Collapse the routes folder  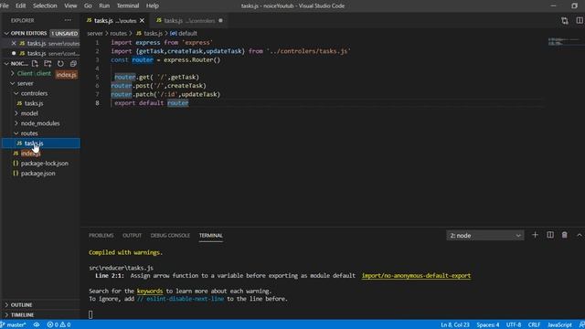[29, 133]
